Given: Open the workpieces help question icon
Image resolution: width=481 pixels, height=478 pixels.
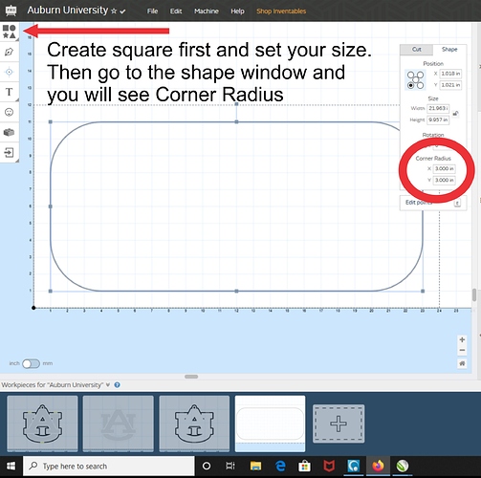Looking at the screenshot, I should click(117, 385).
